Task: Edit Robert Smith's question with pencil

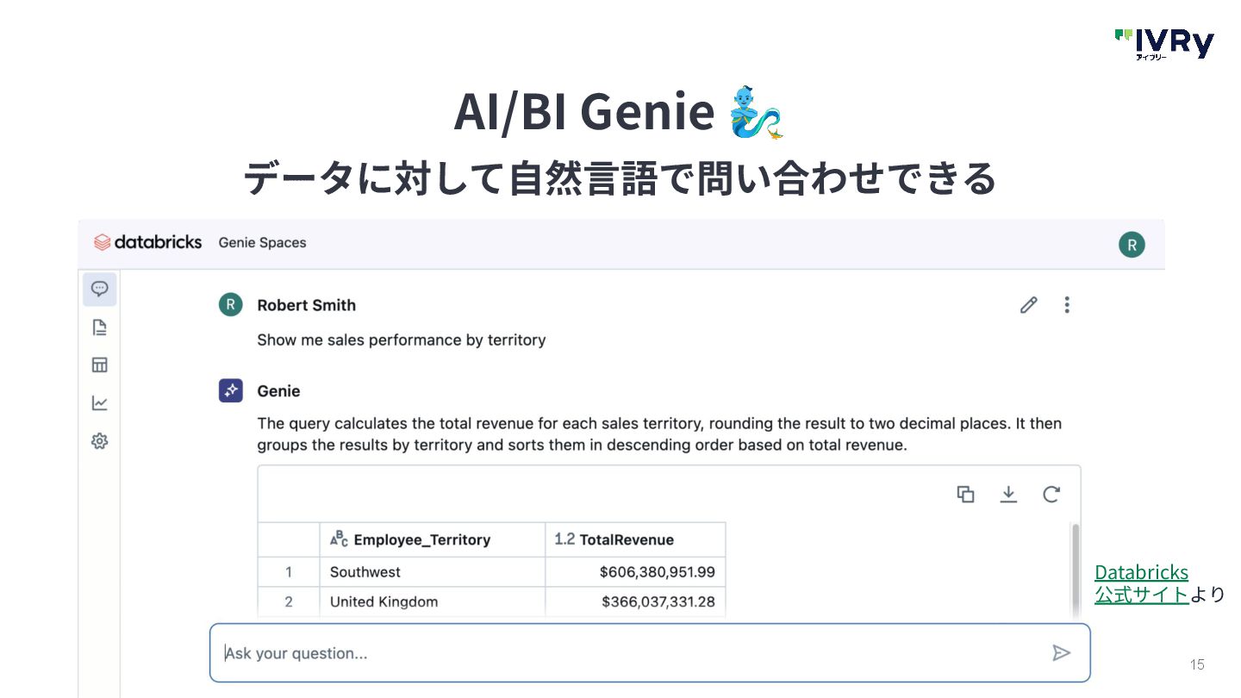Action: tap(1028, 305)
